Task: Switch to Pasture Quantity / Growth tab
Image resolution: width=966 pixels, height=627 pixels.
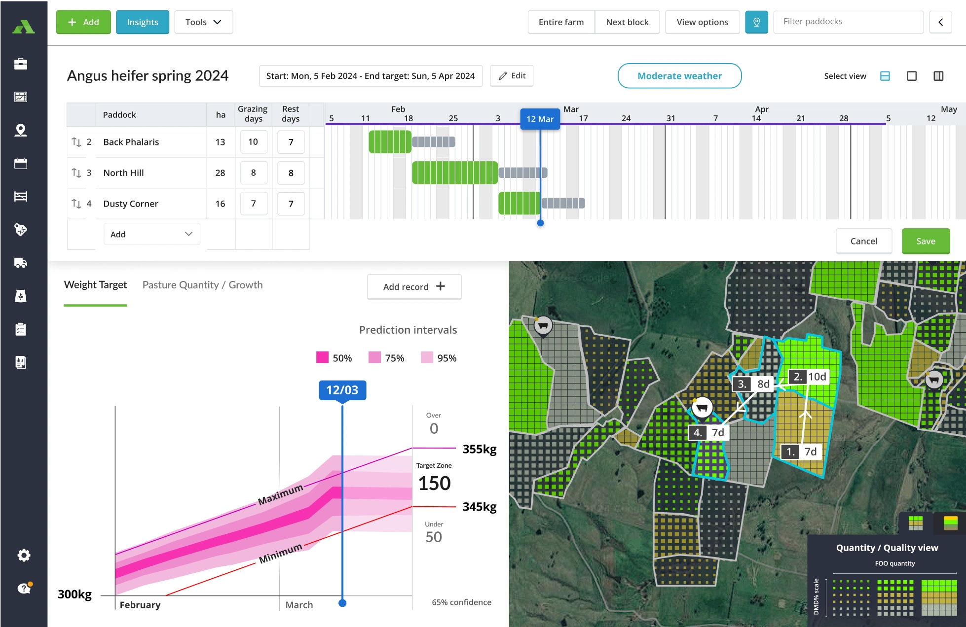Action: [202, 285]
